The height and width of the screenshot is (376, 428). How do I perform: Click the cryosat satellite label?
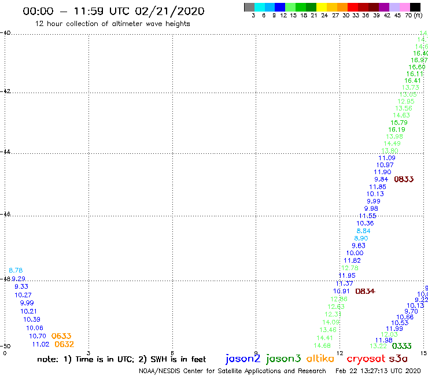pyautogui.click(x=366, y=359)
